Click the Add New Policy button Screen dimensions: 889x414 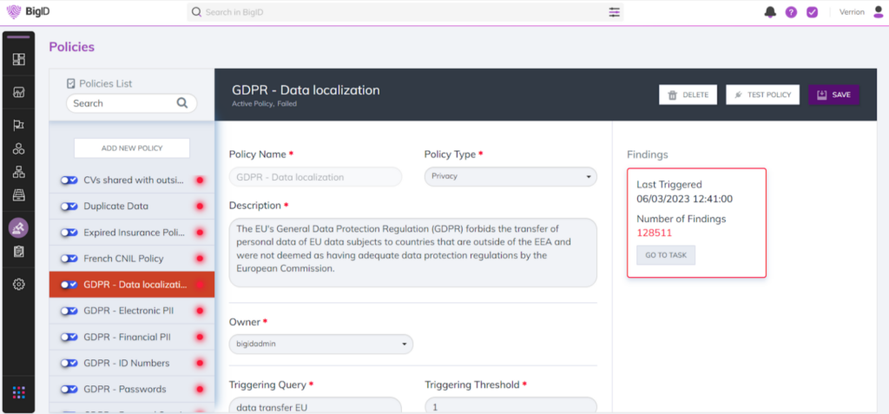131,148
